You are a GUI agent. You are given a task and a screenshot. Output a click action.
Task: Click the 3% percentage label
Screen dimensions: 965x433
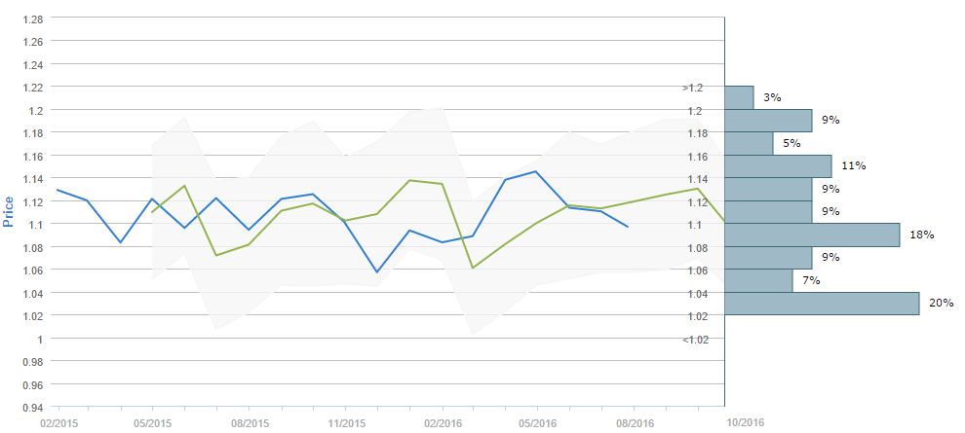click(772, 97)
